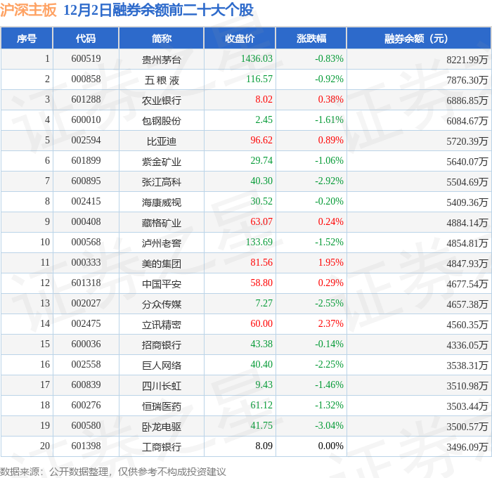
Task: Click 比亚迪 closing price 96.62
Action: [x=261, y=140]
